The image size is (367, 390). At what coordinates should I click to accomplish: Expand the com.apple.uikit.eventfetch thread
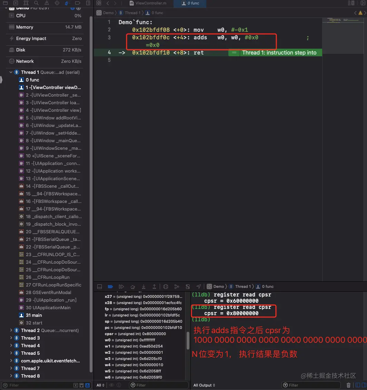click(11, 361)
